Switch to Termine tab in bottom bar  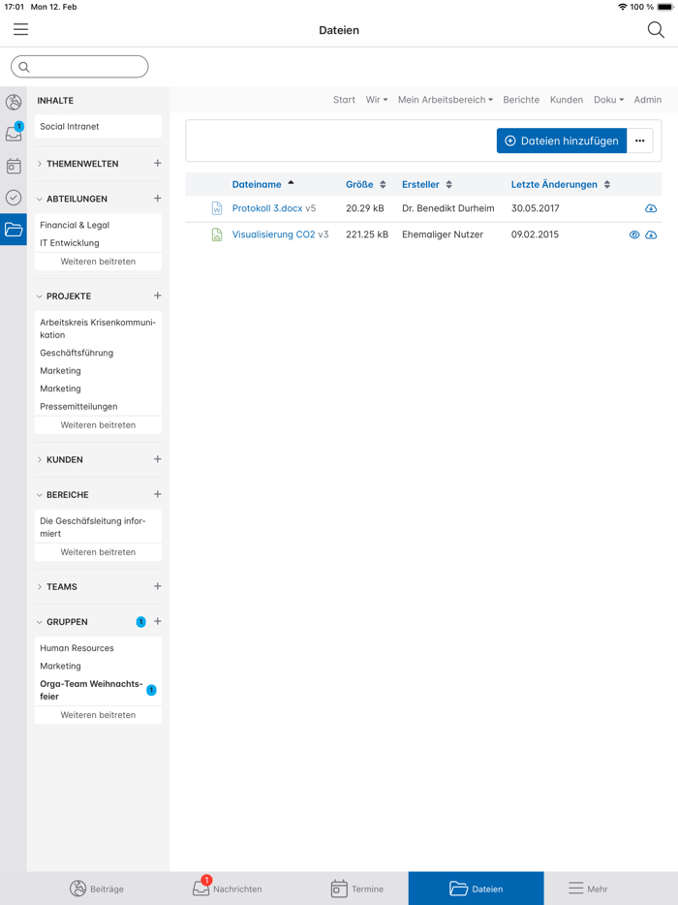357,889
